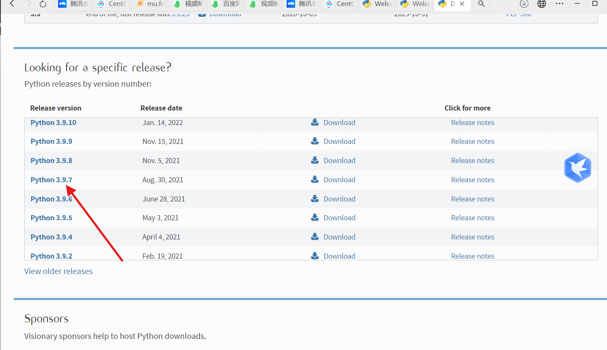Viewport: 607px width, 350px height.
Task: Open the Python 3.9.6 release page
Action: pos(52,199)
